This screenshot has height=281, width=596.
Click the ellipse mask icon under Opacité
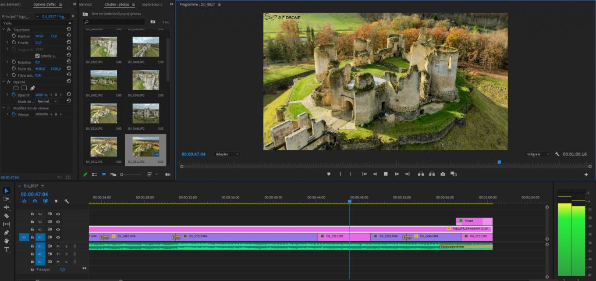click(16, 88)
